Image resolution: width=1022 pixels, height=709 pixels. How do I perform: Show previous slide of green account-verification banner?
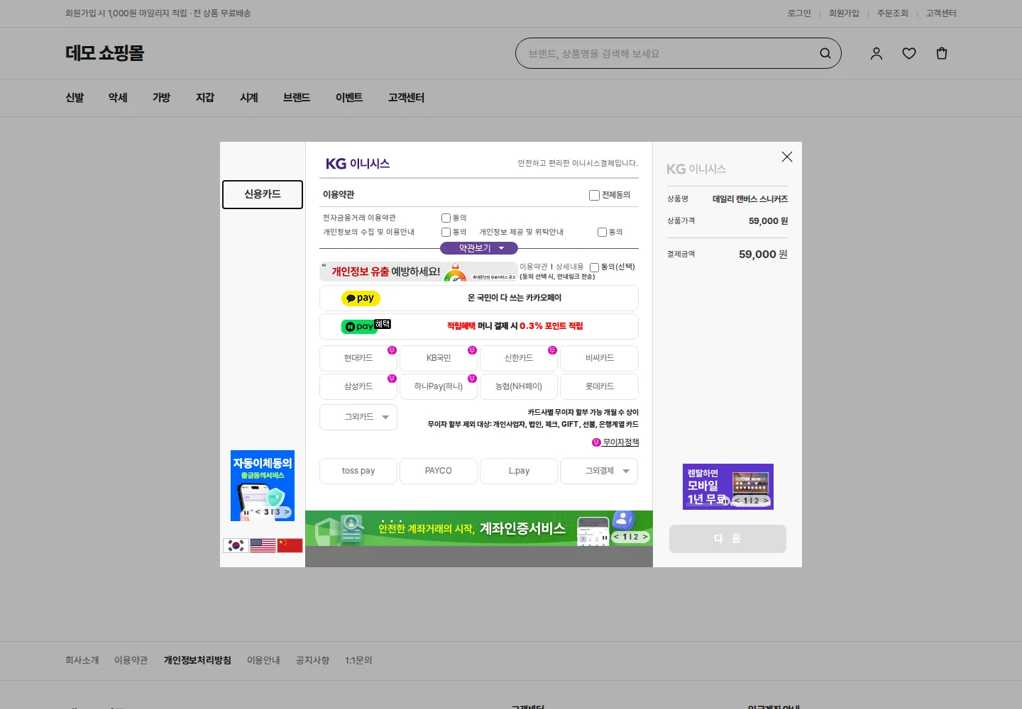617,537
